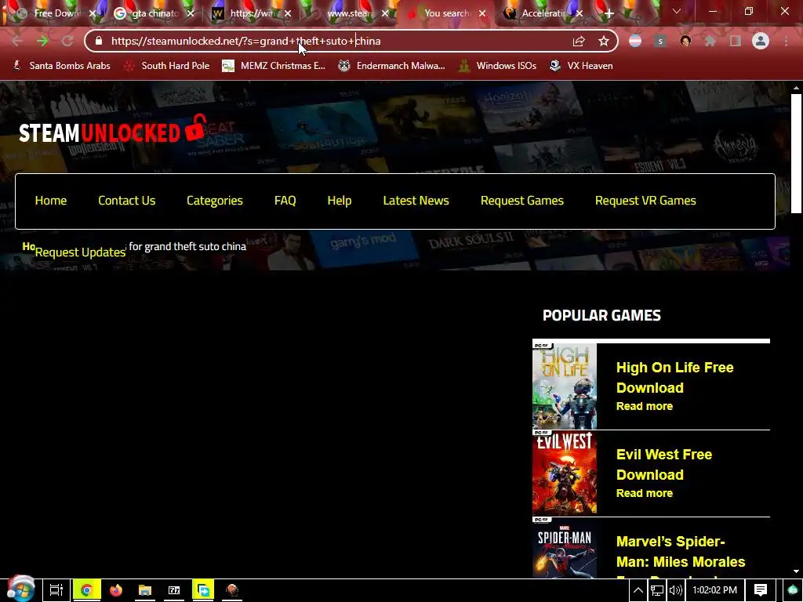Open the FAQ page

click(x=285, y=201)
